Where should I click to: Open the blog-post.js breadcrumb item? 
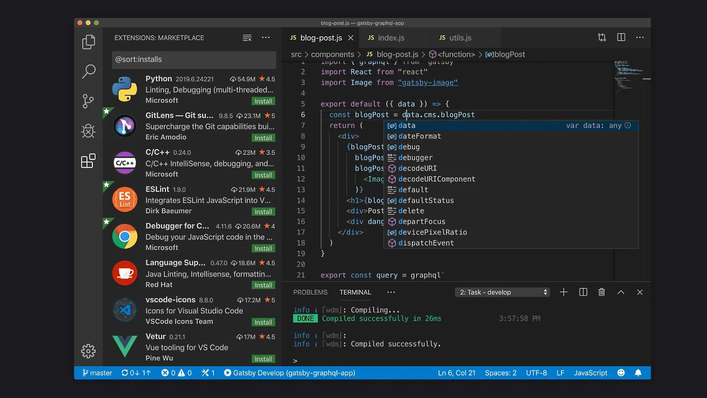coord(392,55)
